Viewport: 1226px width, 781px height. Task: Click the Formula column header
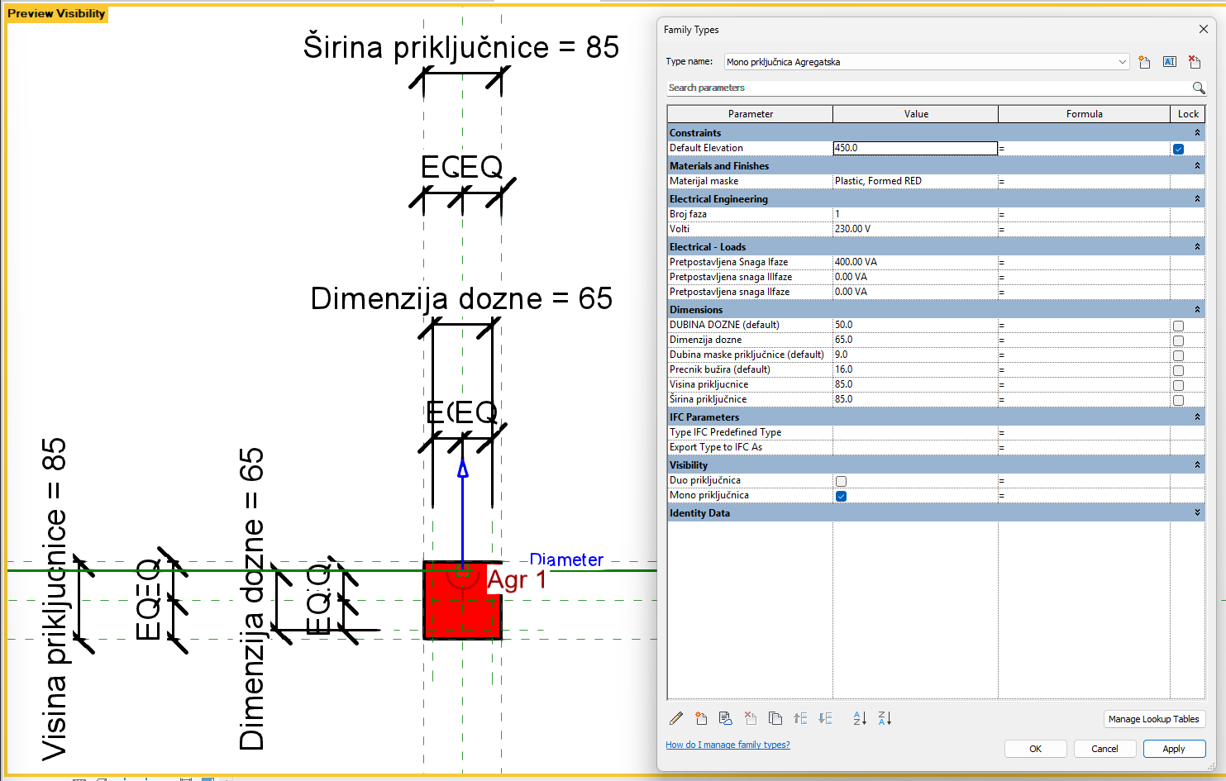click(x=1084, y=114)
